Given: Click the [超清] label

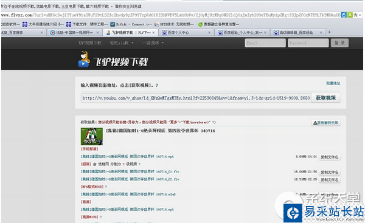Looking at the screenshot, I should [x=86, y=164].
